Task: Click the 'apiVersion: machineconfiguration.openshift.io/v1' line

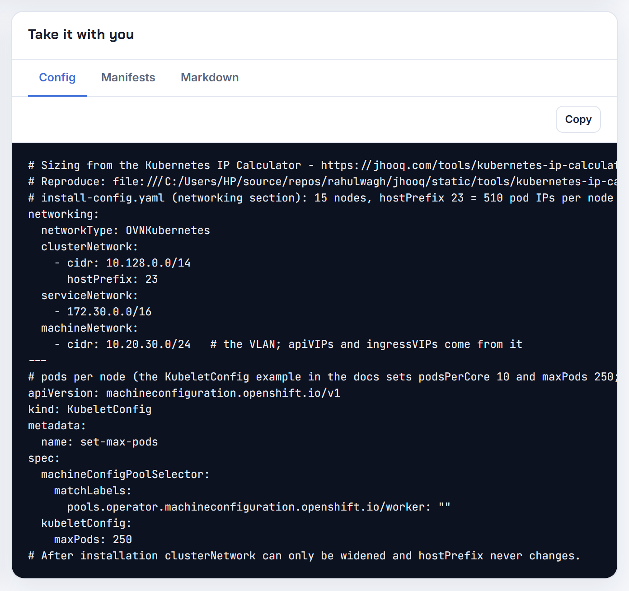Action: [184, 393]
